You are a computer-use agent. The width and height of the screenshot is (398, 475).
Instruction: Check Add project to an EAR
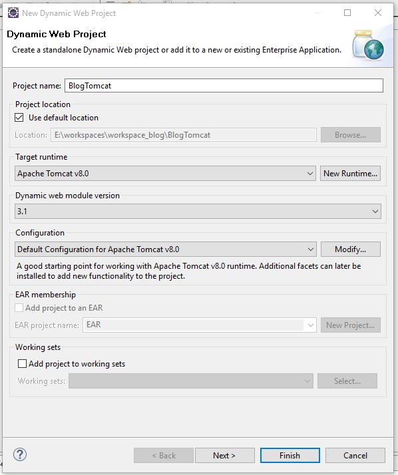tap(19, 308)
